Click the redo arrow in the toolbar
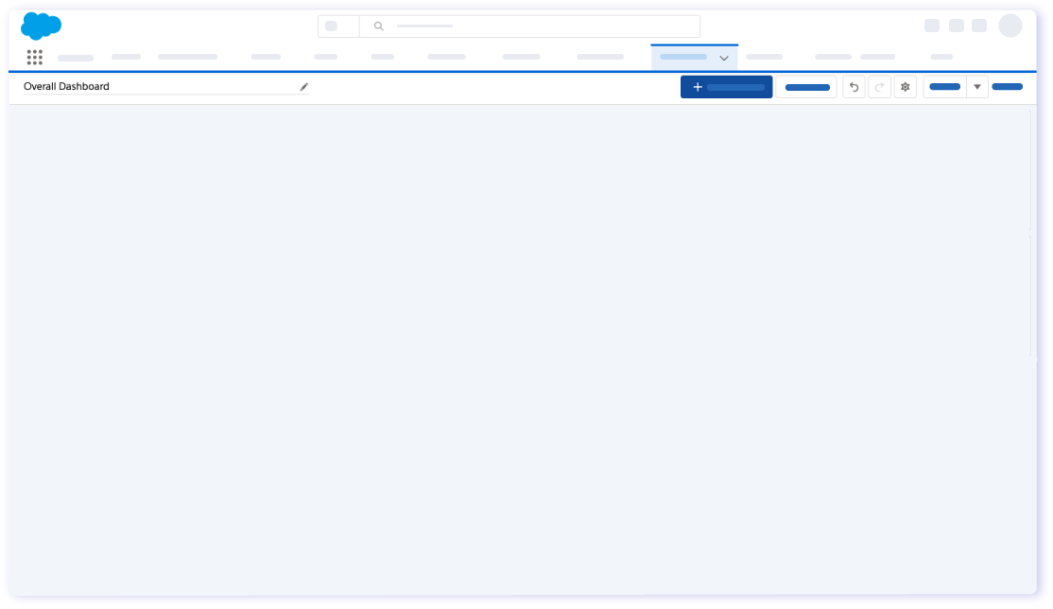The image size is (1053, 609). (x=879, y=86)
